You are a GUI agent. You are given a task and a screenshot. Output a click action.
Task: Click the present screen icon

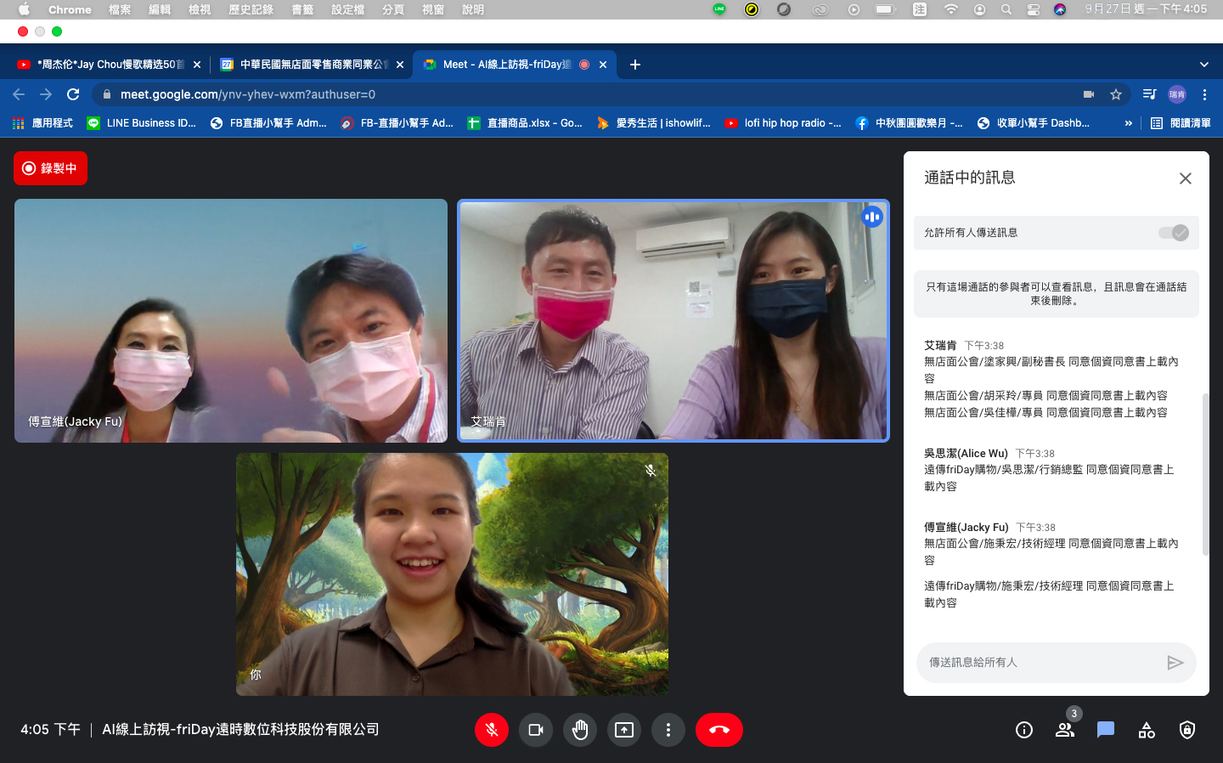(624, 730)
